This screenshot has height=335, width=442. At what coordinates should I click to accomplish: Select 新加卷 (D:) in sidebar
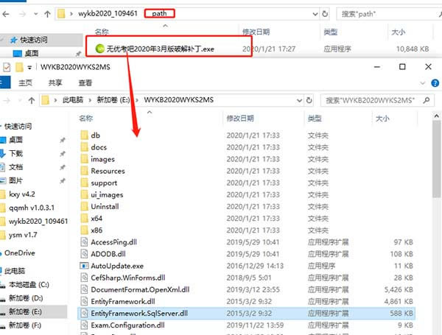click(x=26, y=298)
